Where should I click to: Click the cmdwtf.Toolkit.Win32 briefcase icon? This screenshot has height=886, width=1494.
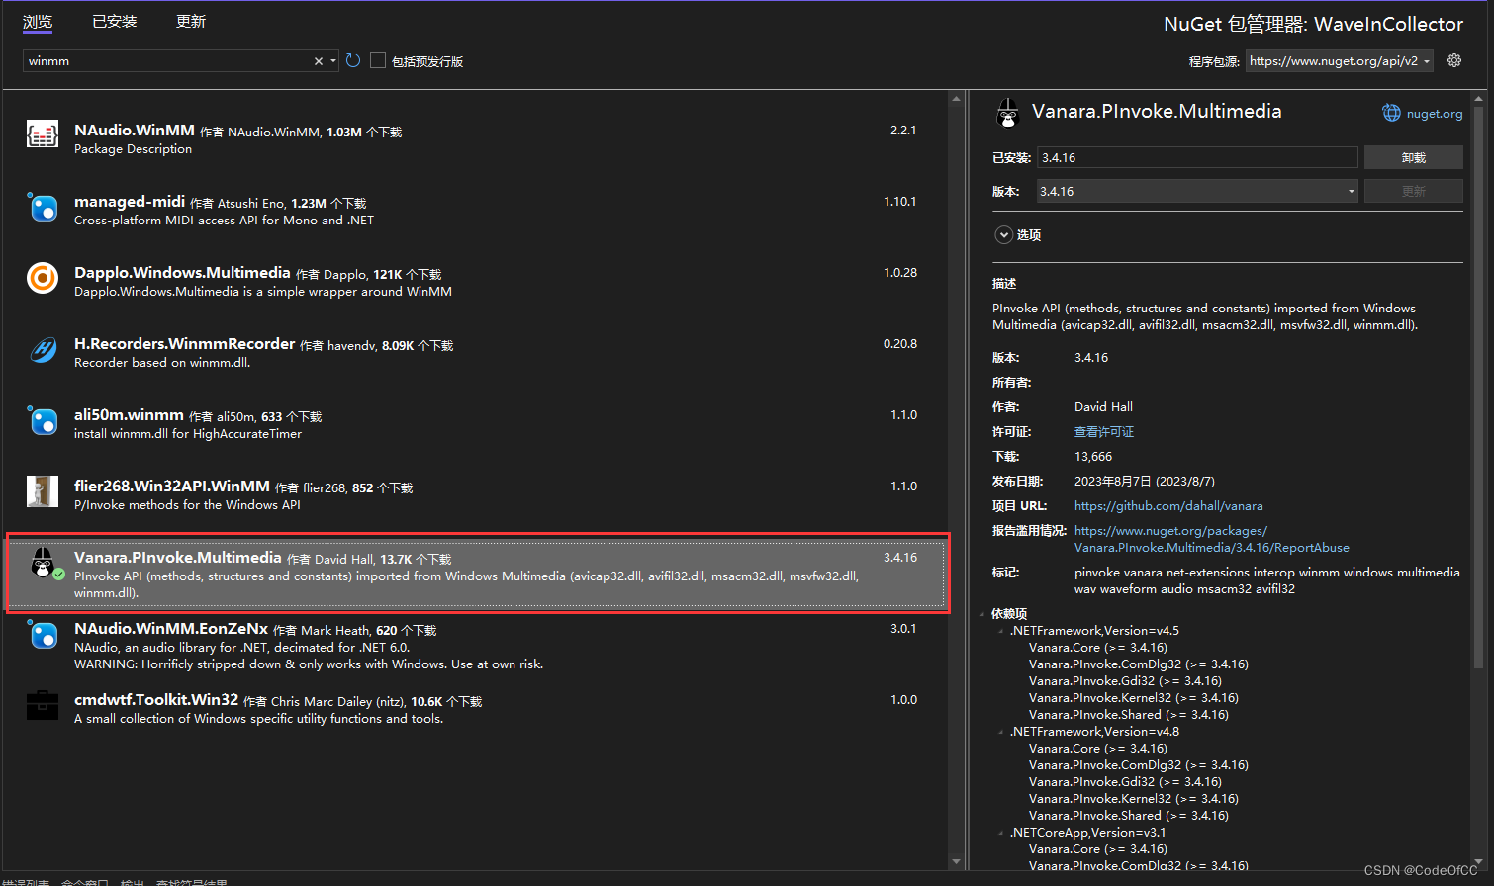click(x=43, y=705)
